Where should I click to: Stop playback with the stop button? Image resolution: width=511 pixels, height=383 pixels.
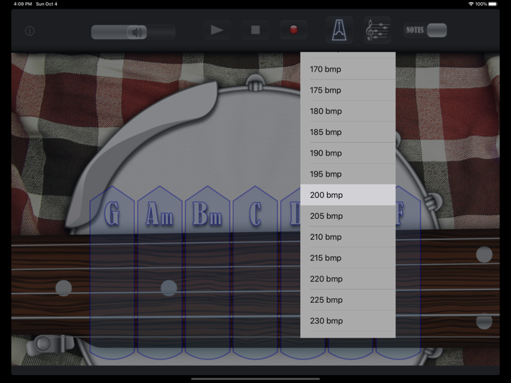click(x=255, y=30)
